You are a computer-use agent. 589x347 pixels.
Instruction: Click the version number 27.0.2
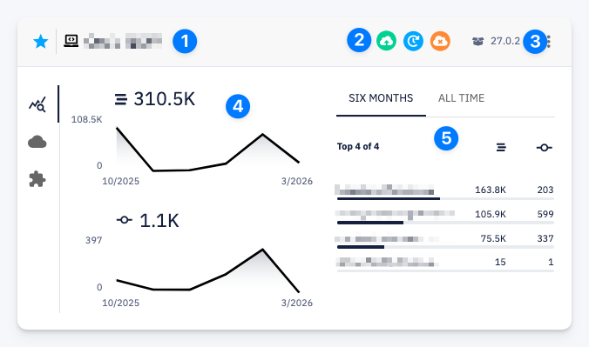(505, 41)
